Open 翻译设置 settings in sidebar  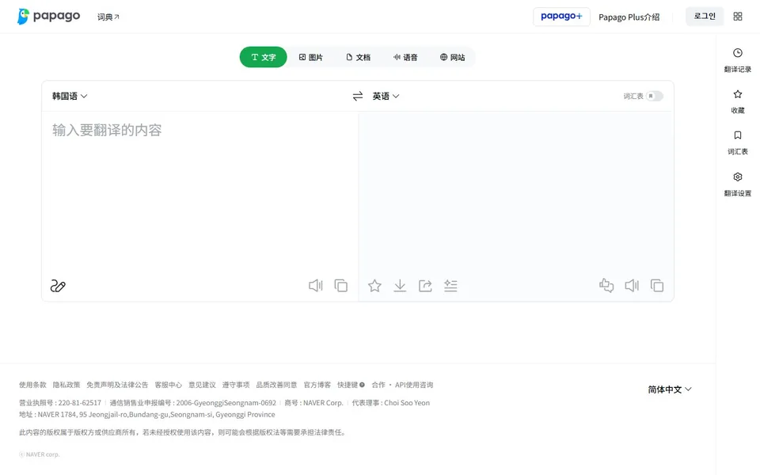[x=738, y=184]
